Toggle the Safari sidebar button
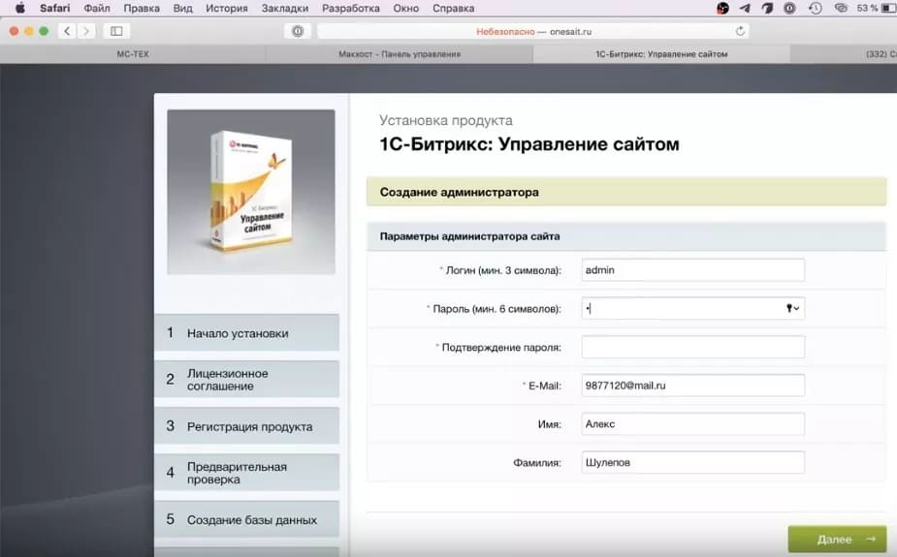Screen dimensions: 897x557 point(116,31)
